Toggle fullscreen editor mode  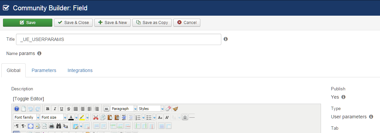tap(31, 126)
